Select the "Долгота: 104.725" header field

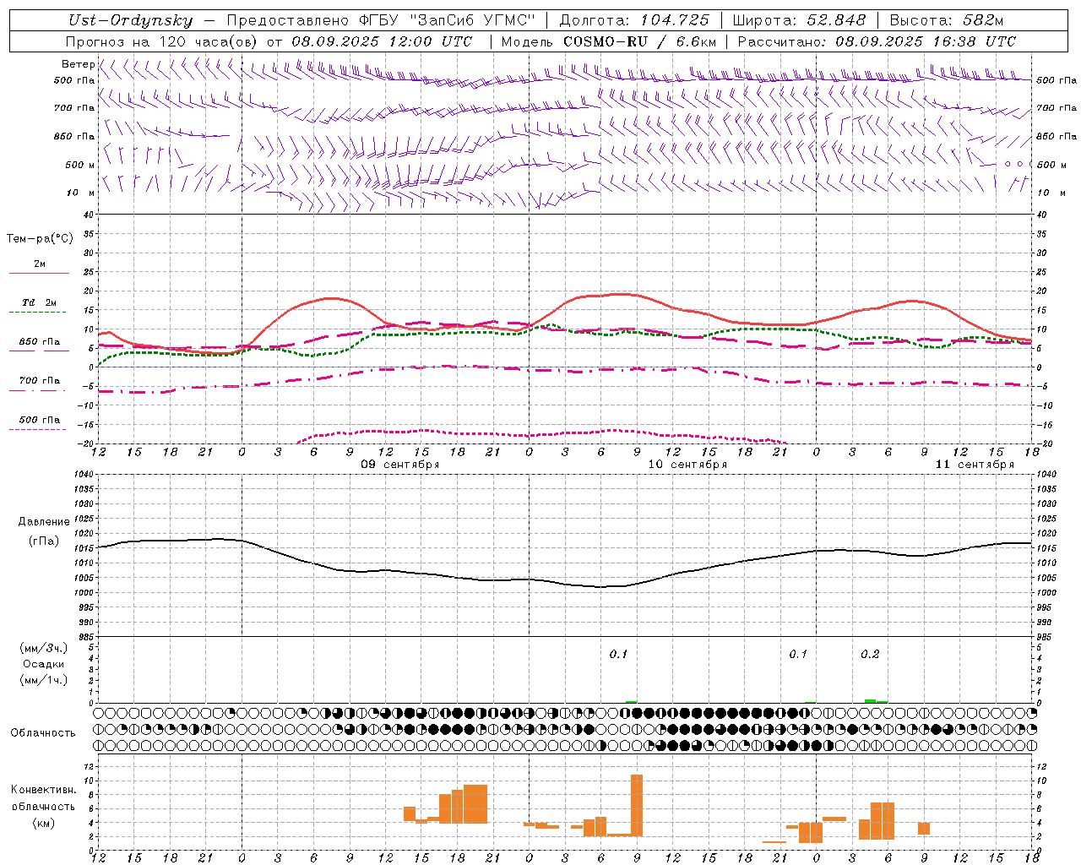(634, 20)
